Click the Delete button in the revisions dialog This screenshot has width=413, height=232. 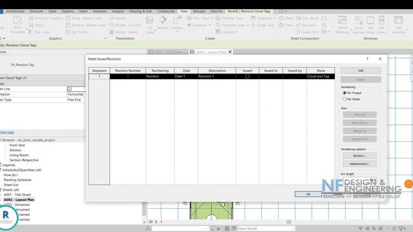tap(361, 79)
